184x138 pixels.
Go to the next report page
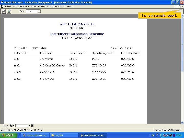click(29, 125)
